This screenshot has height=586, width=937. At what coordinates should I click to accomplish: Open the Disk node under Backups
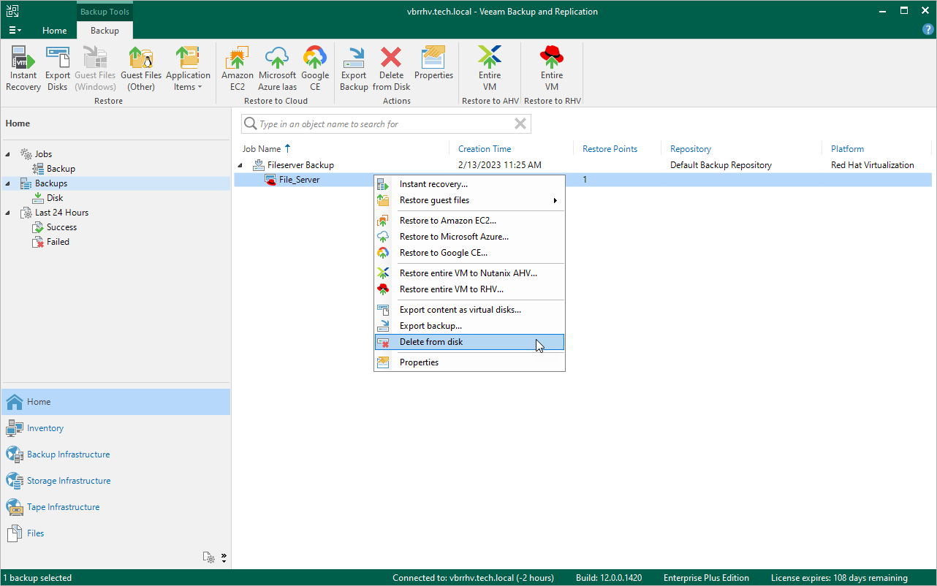(55, 198)
